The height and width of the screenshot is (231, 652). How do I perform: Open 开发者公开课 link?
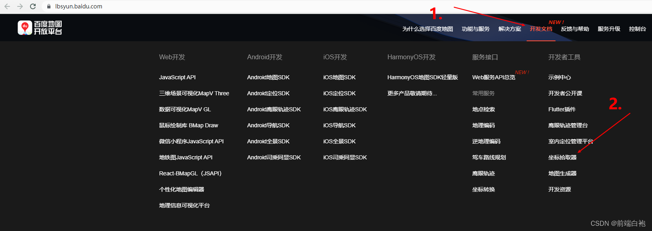click(565, 93)
